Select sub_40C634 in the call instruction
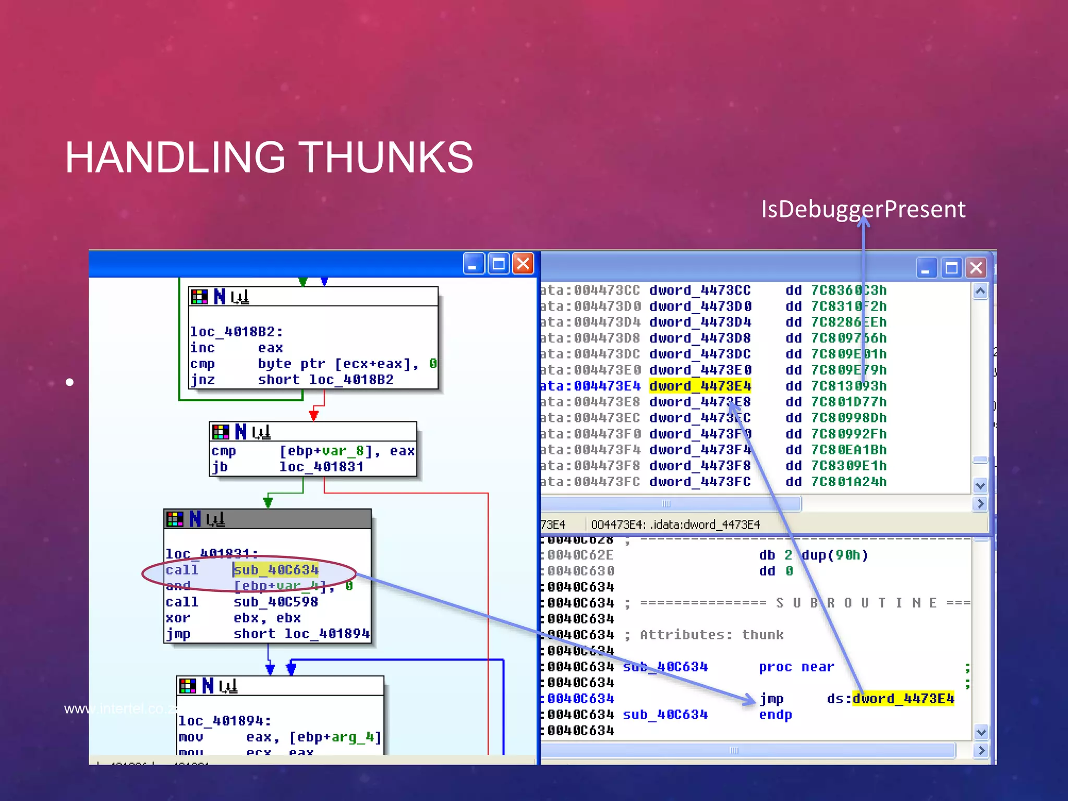1068x801 pixels. pyautogui.click(x=276, y=569)
